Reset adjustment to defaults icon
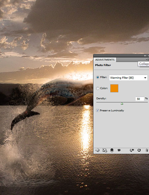 point(139,150)
